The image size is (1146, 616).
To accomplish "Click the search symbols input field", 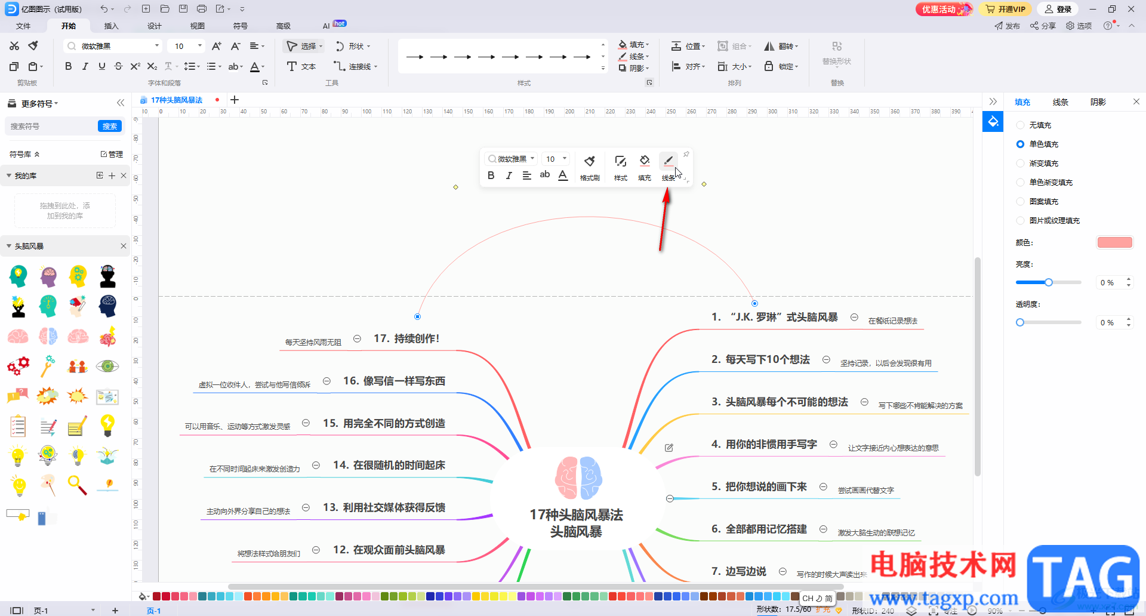I will (51, 126).
